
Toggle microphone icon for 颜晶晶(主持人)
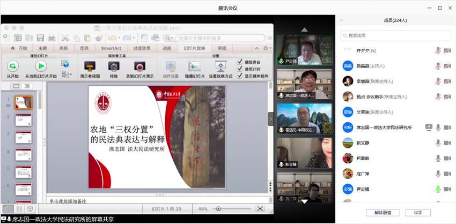pyautogui.click(x=438, y=66)
